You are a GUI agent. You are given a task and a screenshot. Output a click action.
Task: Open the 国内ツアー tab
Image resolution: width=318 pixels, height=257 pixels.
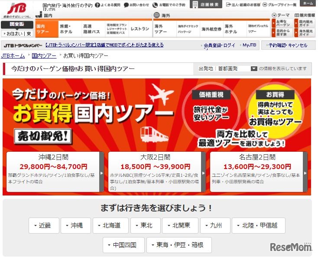(47, 29)
